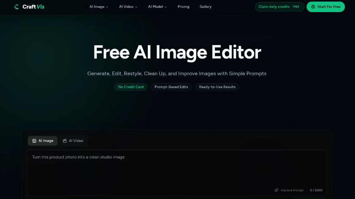Viewport: 355px width, 199px height.
Task: Click the Start For Free button
Action: [325, 7]
